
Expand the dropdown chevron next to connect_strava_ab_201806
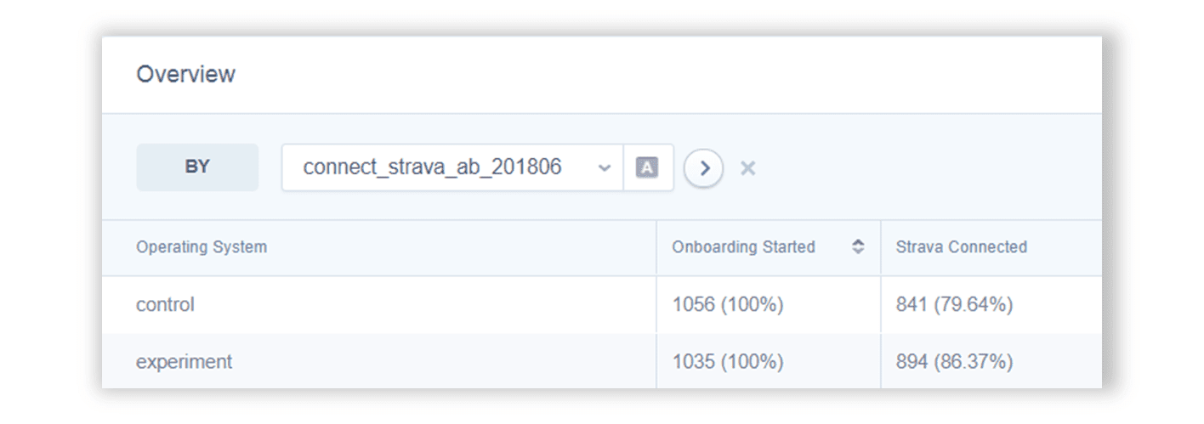(605, 168)
